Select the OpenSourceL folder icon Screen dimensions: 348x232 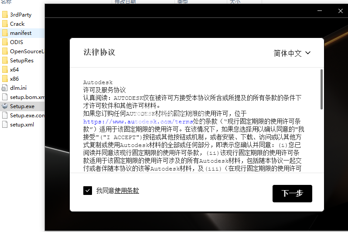click(x=5, y=51)
